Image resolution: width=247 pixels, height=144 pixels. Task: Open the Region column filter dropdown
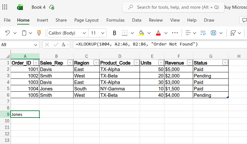coord(96,63)
